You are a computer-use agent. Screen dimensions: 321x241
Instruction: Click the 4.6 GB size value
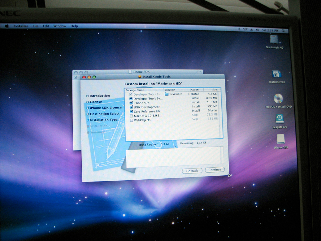tap(212, 94)
